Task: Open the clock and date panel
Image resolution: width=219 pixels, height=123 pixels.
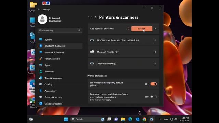Action: [x=184, y=119]
